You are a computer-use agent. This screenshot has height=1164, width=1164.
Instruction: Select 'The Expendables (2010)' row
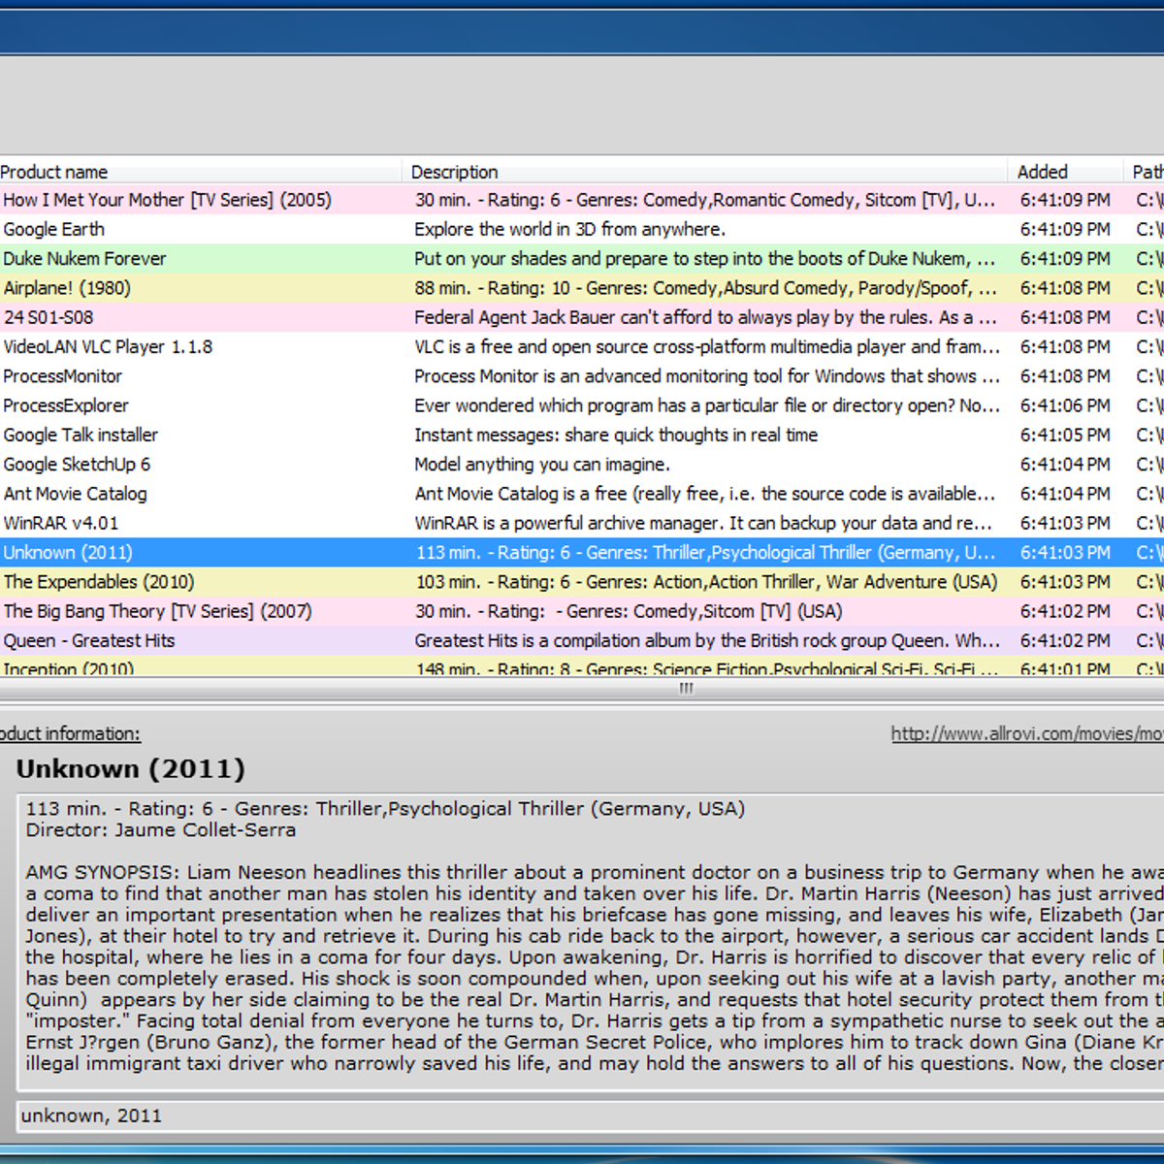(582, 582)
